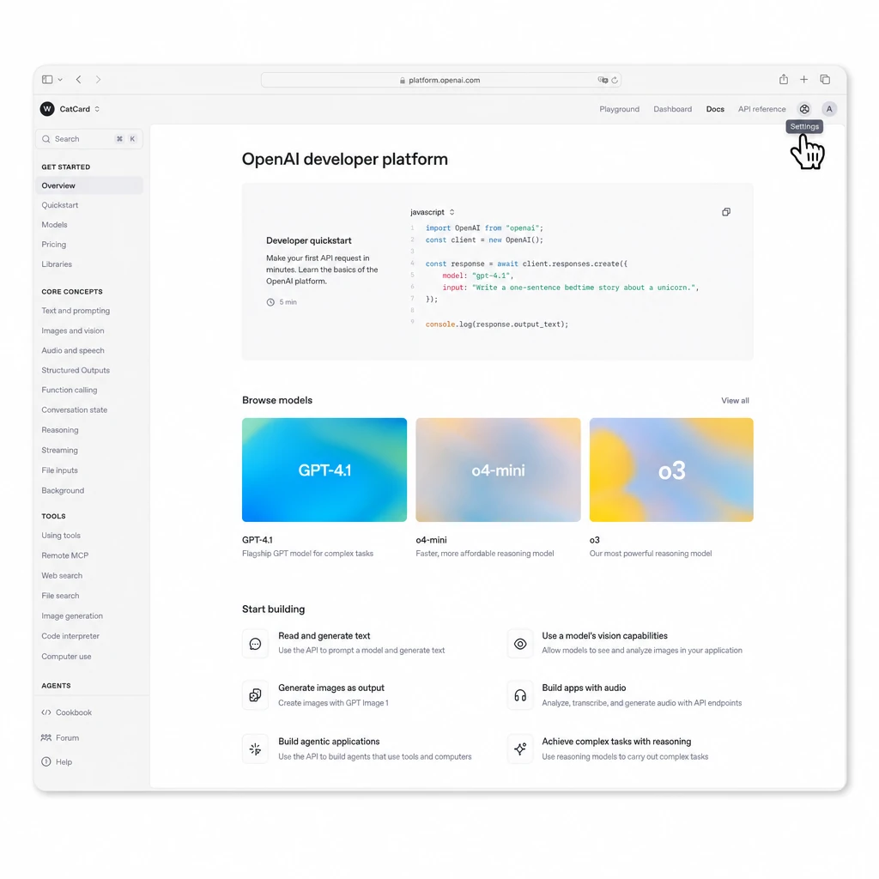
Task: Open the Web search tool page
Action: point(62,576)
